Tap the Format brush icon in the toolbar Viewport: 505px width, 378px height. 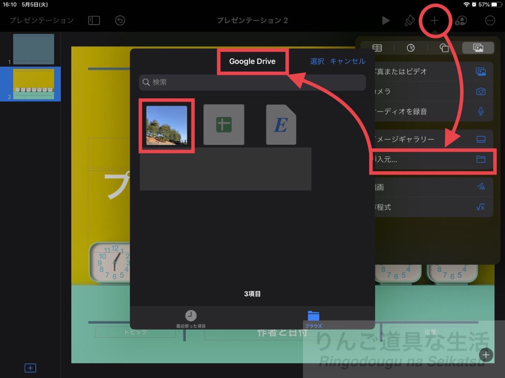click(411, 21)
